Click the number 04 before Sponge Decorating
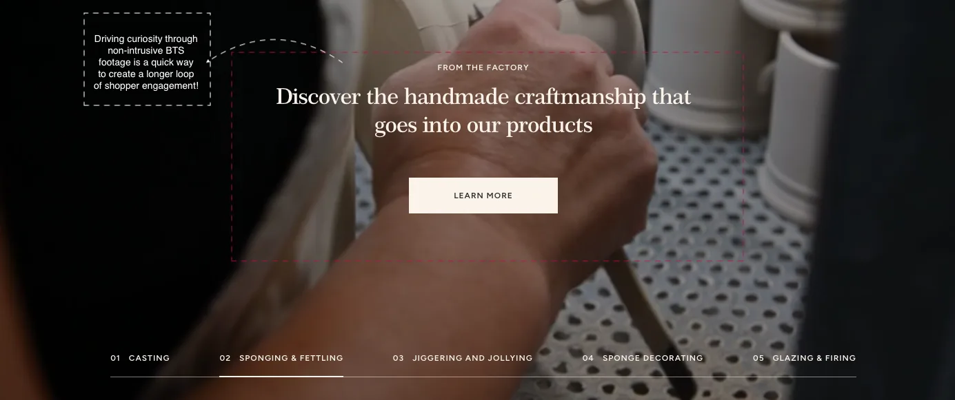Viewport: 955px width, 400px height. pos(587,358)
